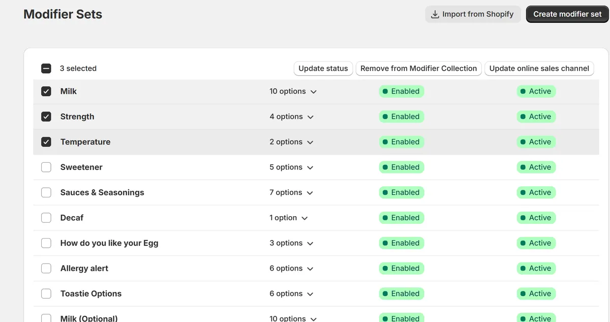
Task: Open the Allergy alert modifier set
Action: 84,268
